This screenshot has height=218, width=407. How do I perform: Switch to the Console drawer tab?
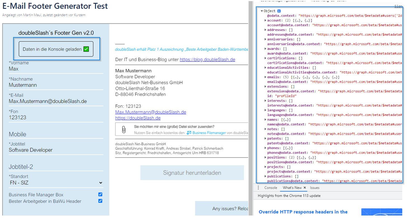tap(271, 188)
